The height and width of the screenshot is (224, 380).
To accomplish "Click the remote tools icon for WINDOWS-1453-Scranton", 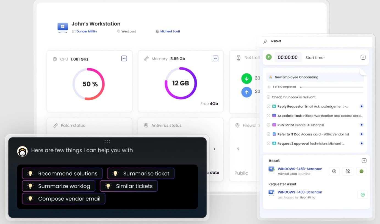I will point(348,171).
